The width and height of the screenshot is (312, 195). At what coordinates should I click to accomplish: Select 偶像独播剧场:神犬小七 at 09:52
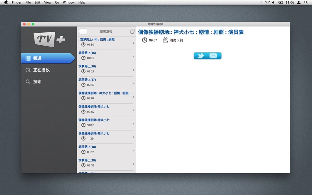[x=106, y=110]
